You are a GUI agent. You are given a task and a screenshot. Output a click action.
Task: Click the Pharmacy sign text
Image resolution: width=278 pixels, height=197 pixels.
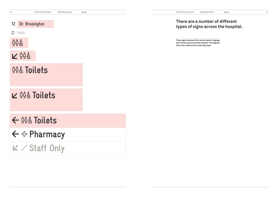47,134
